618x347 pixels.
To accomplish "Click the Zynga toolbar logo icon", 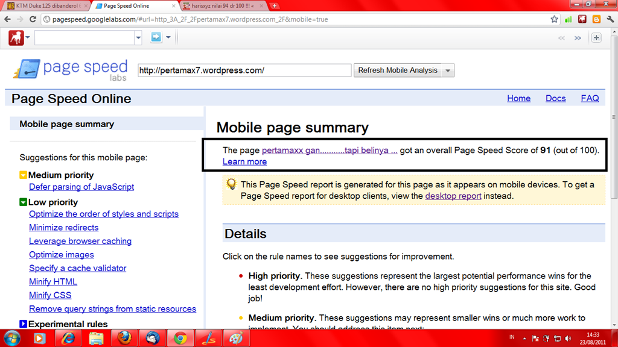I will point(16,38).
